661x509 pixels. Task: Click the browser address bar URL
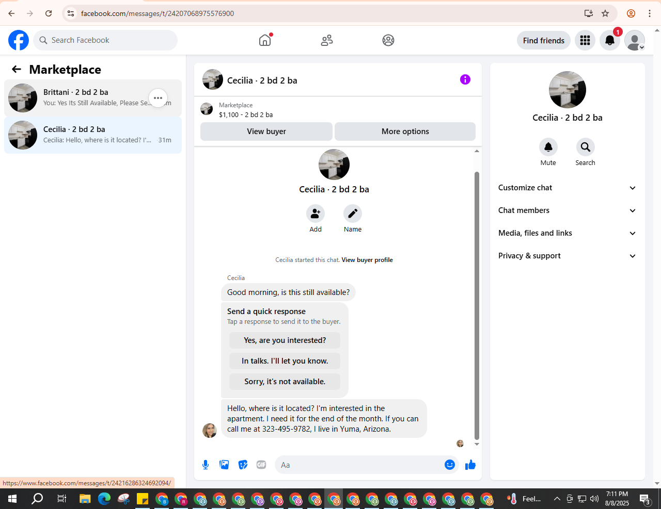(158, 13)
